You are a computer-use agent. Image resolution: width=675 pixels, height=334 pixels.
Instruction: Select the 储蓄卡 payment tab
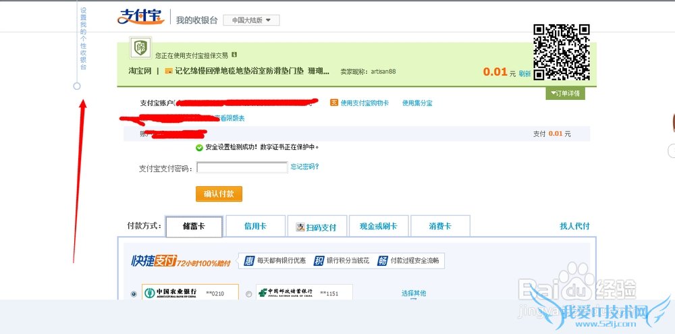[194, 227]
